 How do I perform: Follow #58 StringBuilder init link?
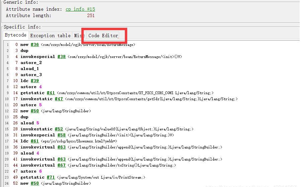(x=61, y=135)
